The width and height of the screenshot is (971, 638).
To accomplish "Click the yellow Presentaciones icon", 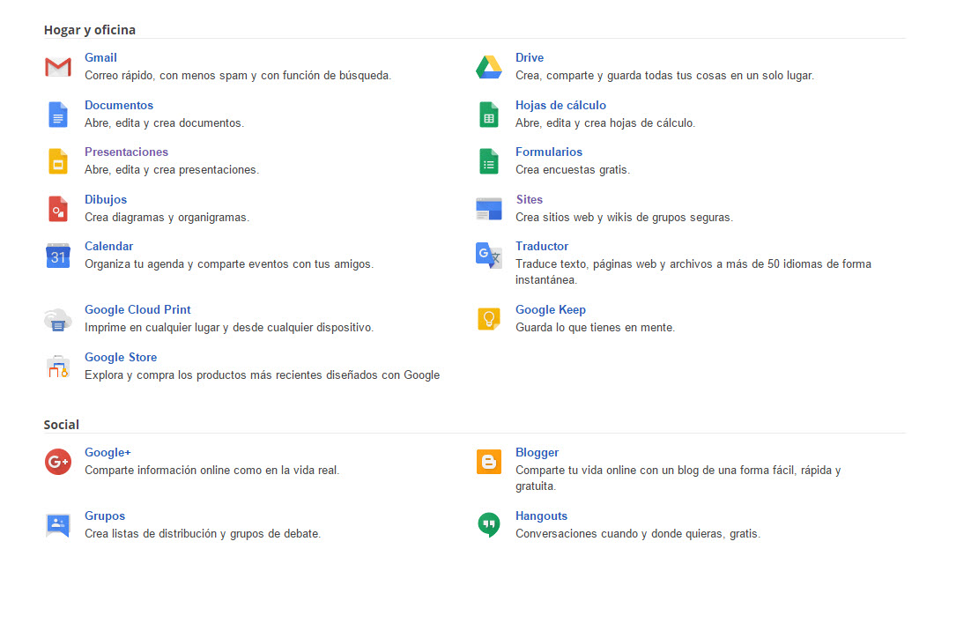I will [57, 161].
